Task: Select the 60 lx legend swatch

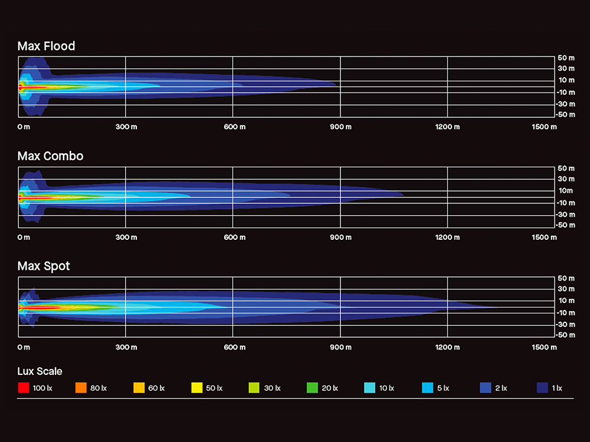Action: 139,388
